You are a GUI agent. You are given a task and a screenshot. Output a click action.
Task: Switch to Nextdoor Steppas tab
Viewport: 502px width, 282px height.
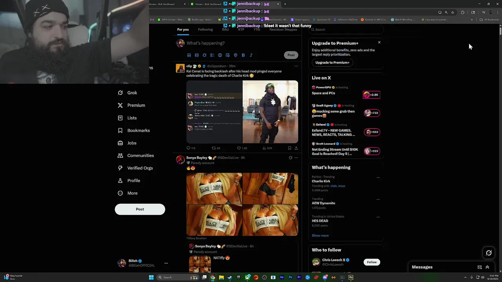pos(283,30)
